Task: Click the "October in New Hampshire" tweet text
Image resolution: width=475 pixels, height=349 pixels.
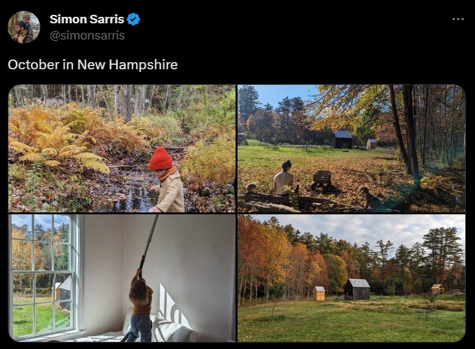Action: tap(93, 65)
